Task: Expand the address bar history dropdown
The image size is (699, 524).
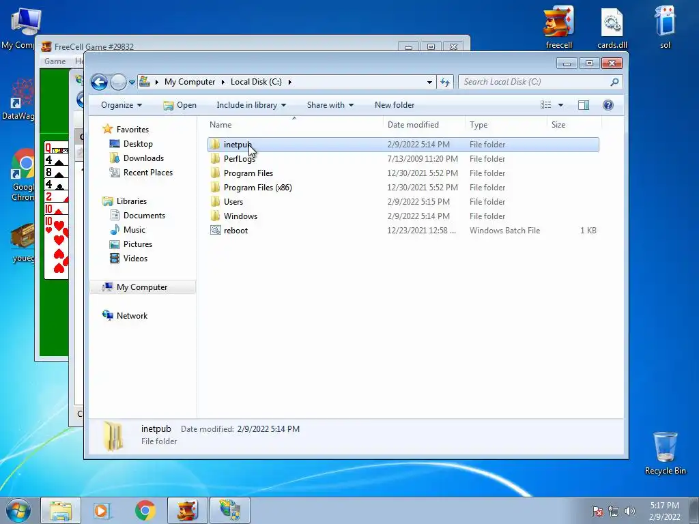Action: point(429,82)
